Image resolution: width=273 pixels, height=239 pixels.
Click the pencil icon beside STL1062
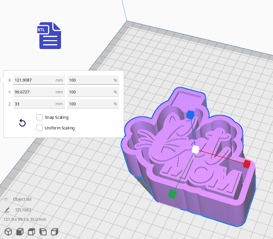click(8, 210)
